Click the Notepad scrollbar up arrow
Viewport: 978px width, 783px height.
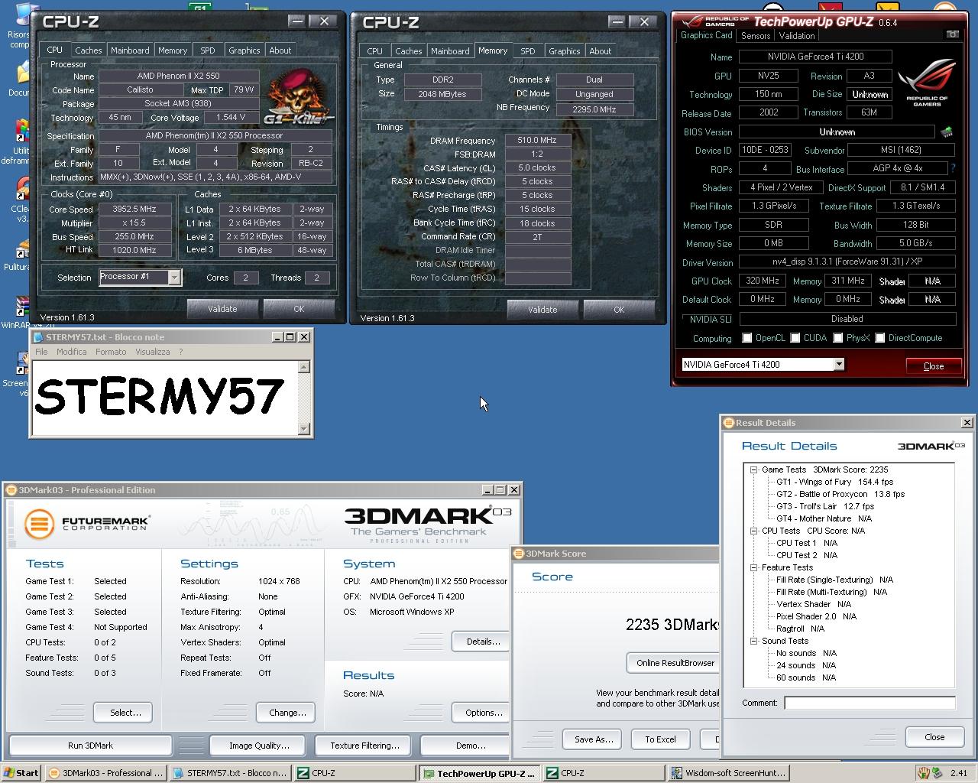[304, 367]
